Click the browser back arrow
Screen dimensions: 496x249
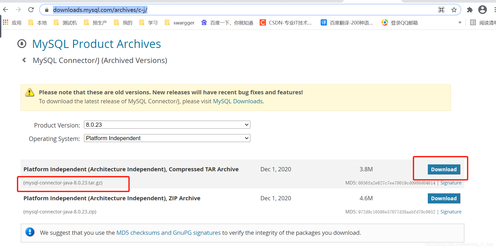point(6,10)
